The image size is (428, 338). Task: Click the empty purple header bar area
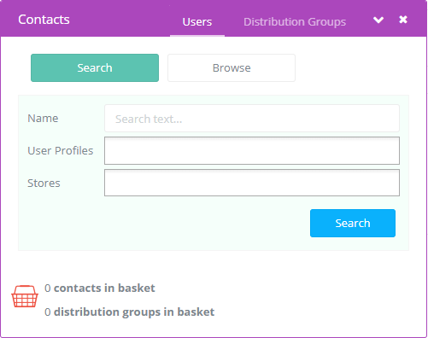120,20
